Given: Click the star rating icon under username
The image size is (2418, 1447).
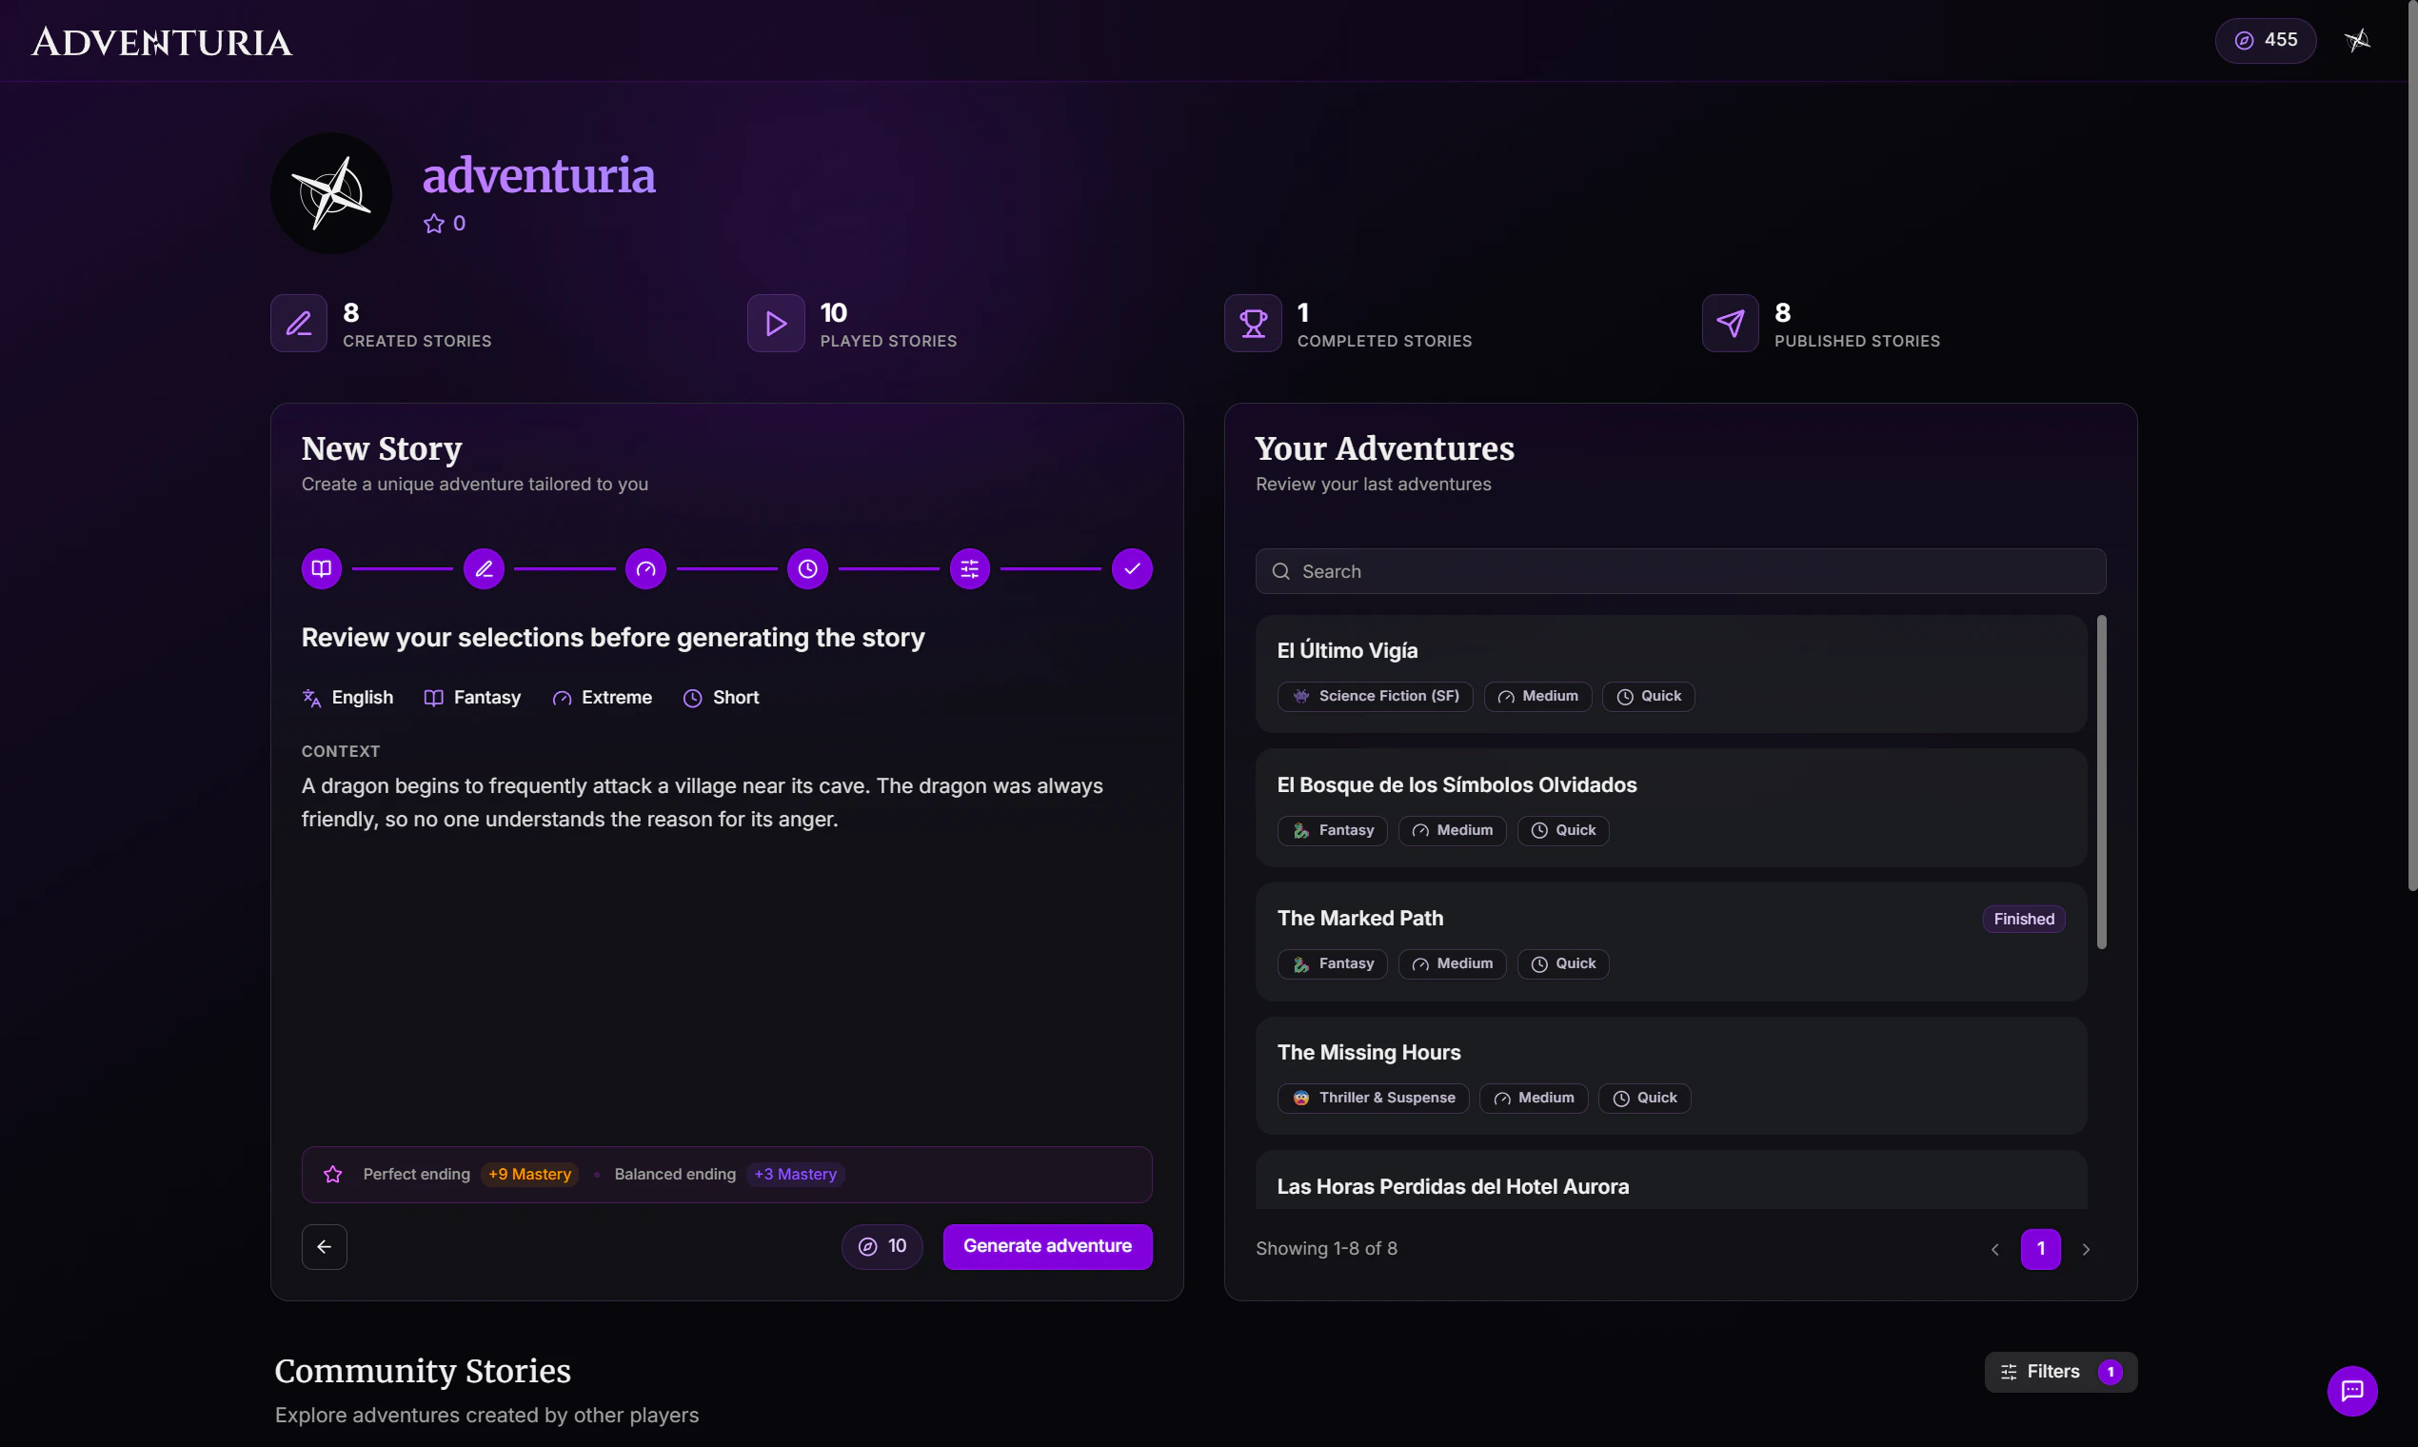Looking at the screenshot, I should click(x=434, y=224).
